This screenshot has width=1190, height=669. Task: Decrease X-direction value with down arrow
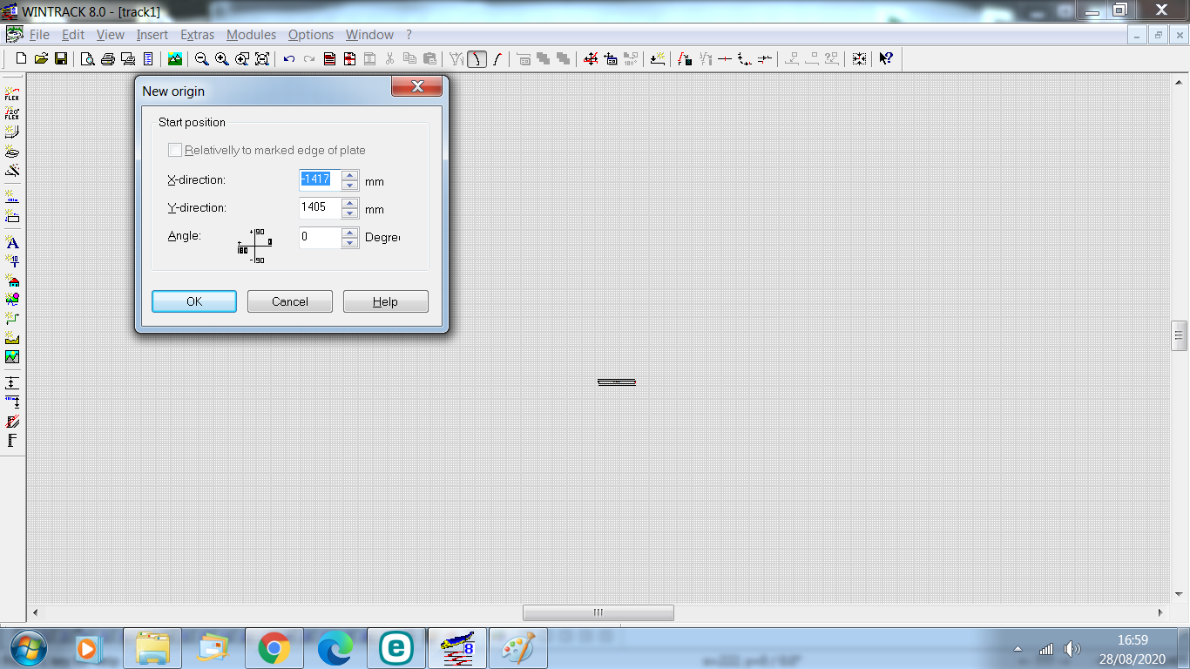[350, 186]
